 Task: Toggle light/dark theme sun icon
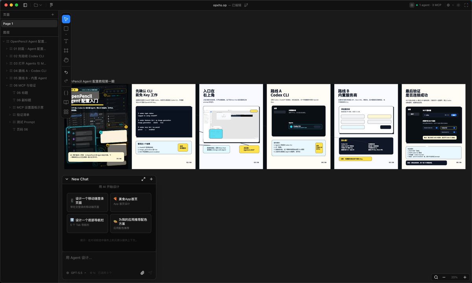[x=458, y=5]
